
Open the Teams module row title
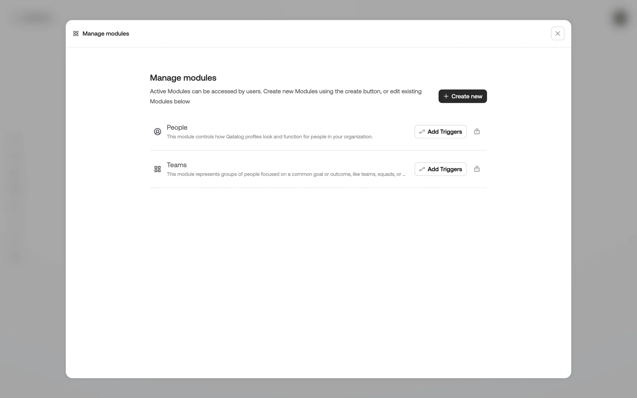click(x=177, y=165)
